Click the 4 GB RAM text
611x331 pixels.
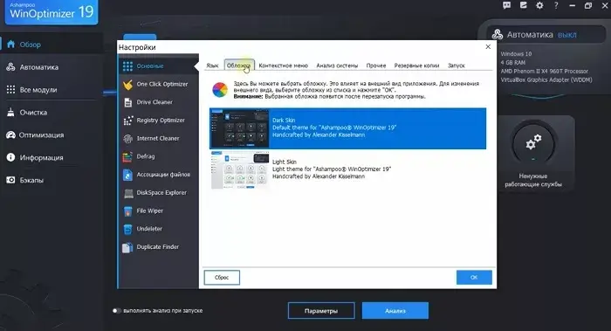point(513,62)
